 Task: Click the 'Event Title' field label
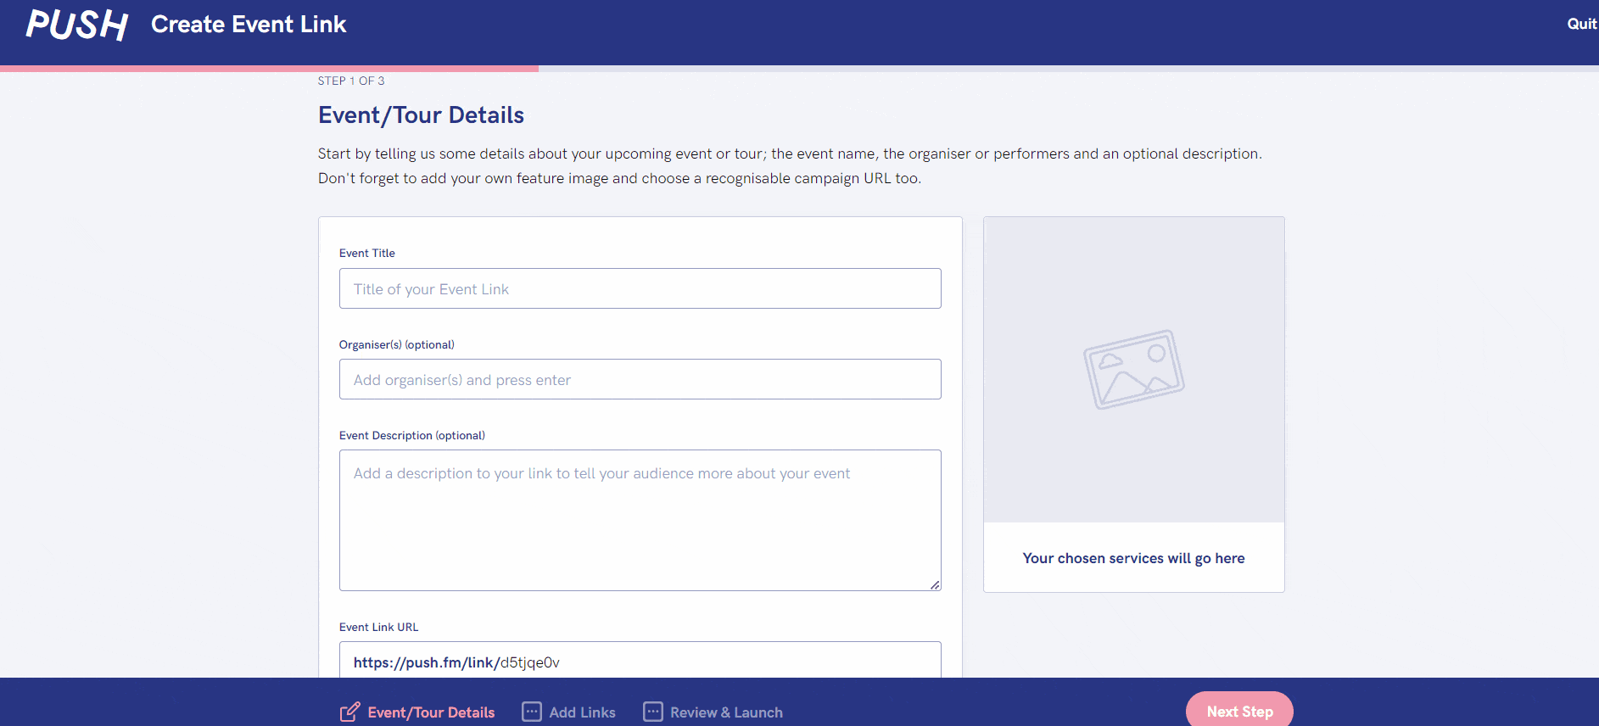pos(367,253)
